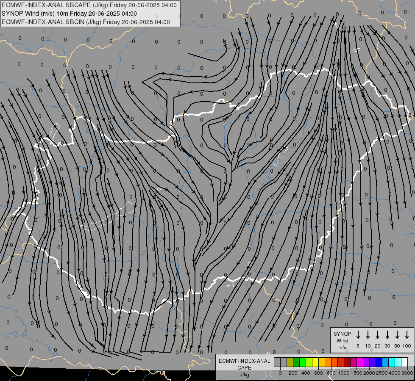This screenshot has height=381, width=415.
Task: Click the 800 tick label on CAPE scale
Action: point(331,373)
